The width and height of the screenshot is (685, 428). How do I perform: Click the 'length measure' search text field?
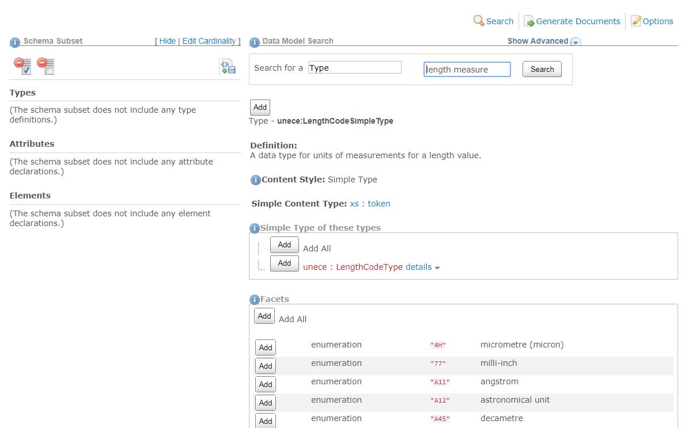(x=467, y=70)
